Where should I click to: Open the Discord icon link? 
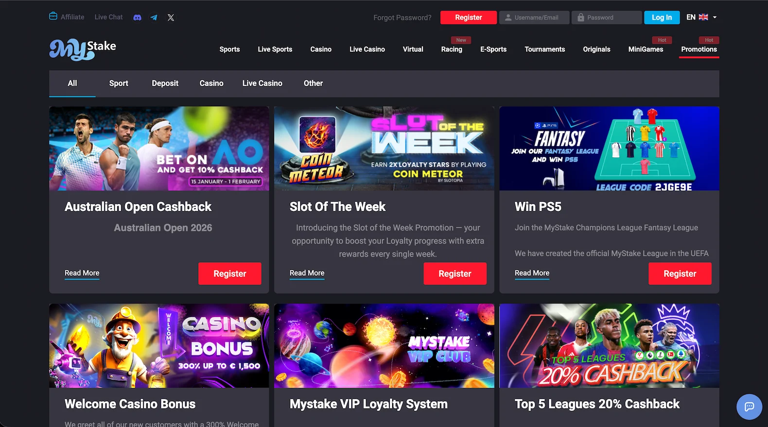(138, 18)
